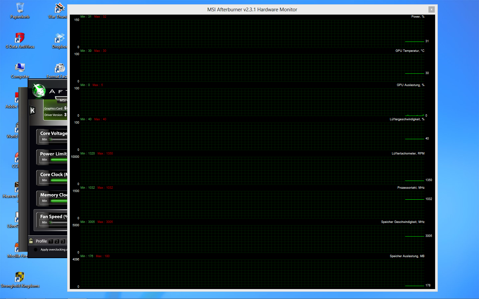Click the Prozessortakt, MHz graph label
This screenshot has width=479, height=299.
411,188
